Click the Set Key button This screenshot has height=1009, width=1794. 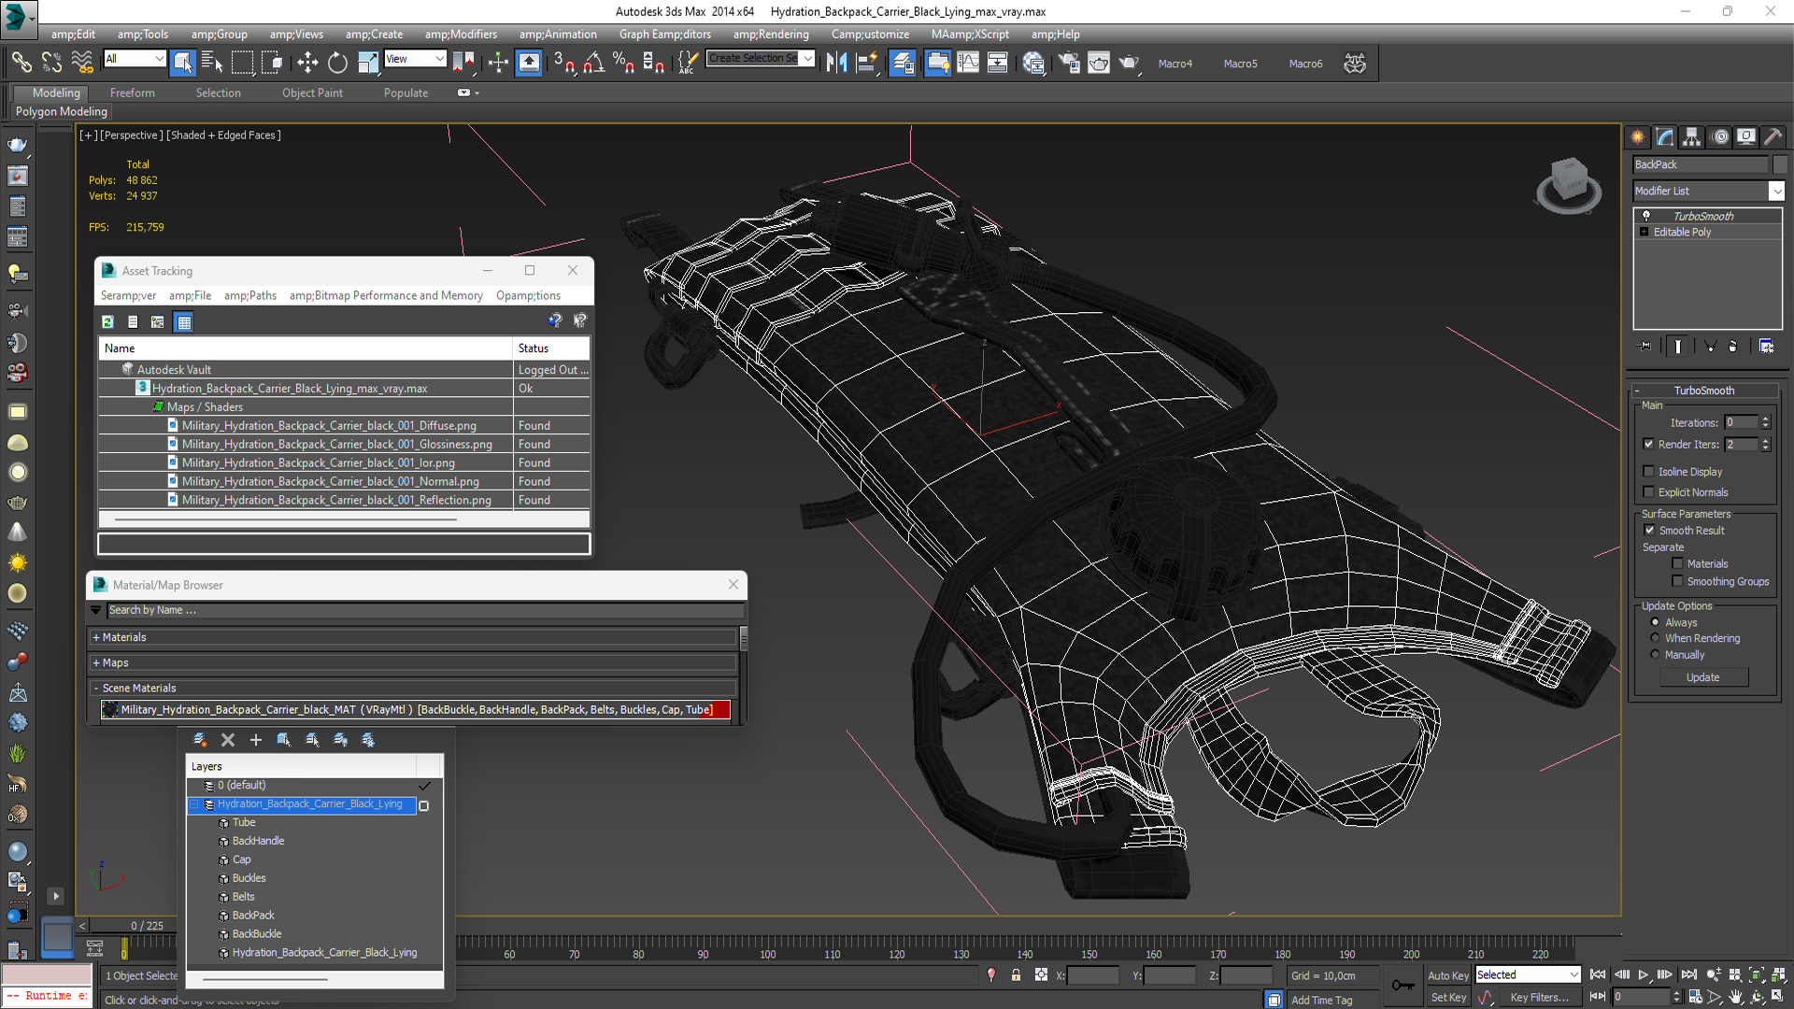[1448, 997]
